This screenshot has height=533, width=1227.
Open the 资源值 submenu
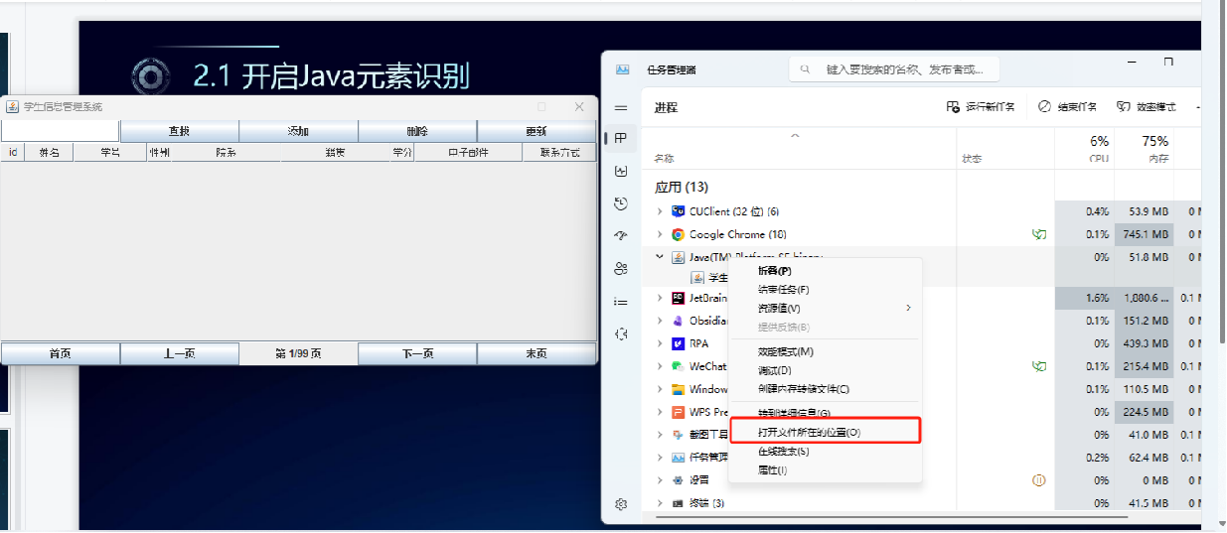pos(780,308)
